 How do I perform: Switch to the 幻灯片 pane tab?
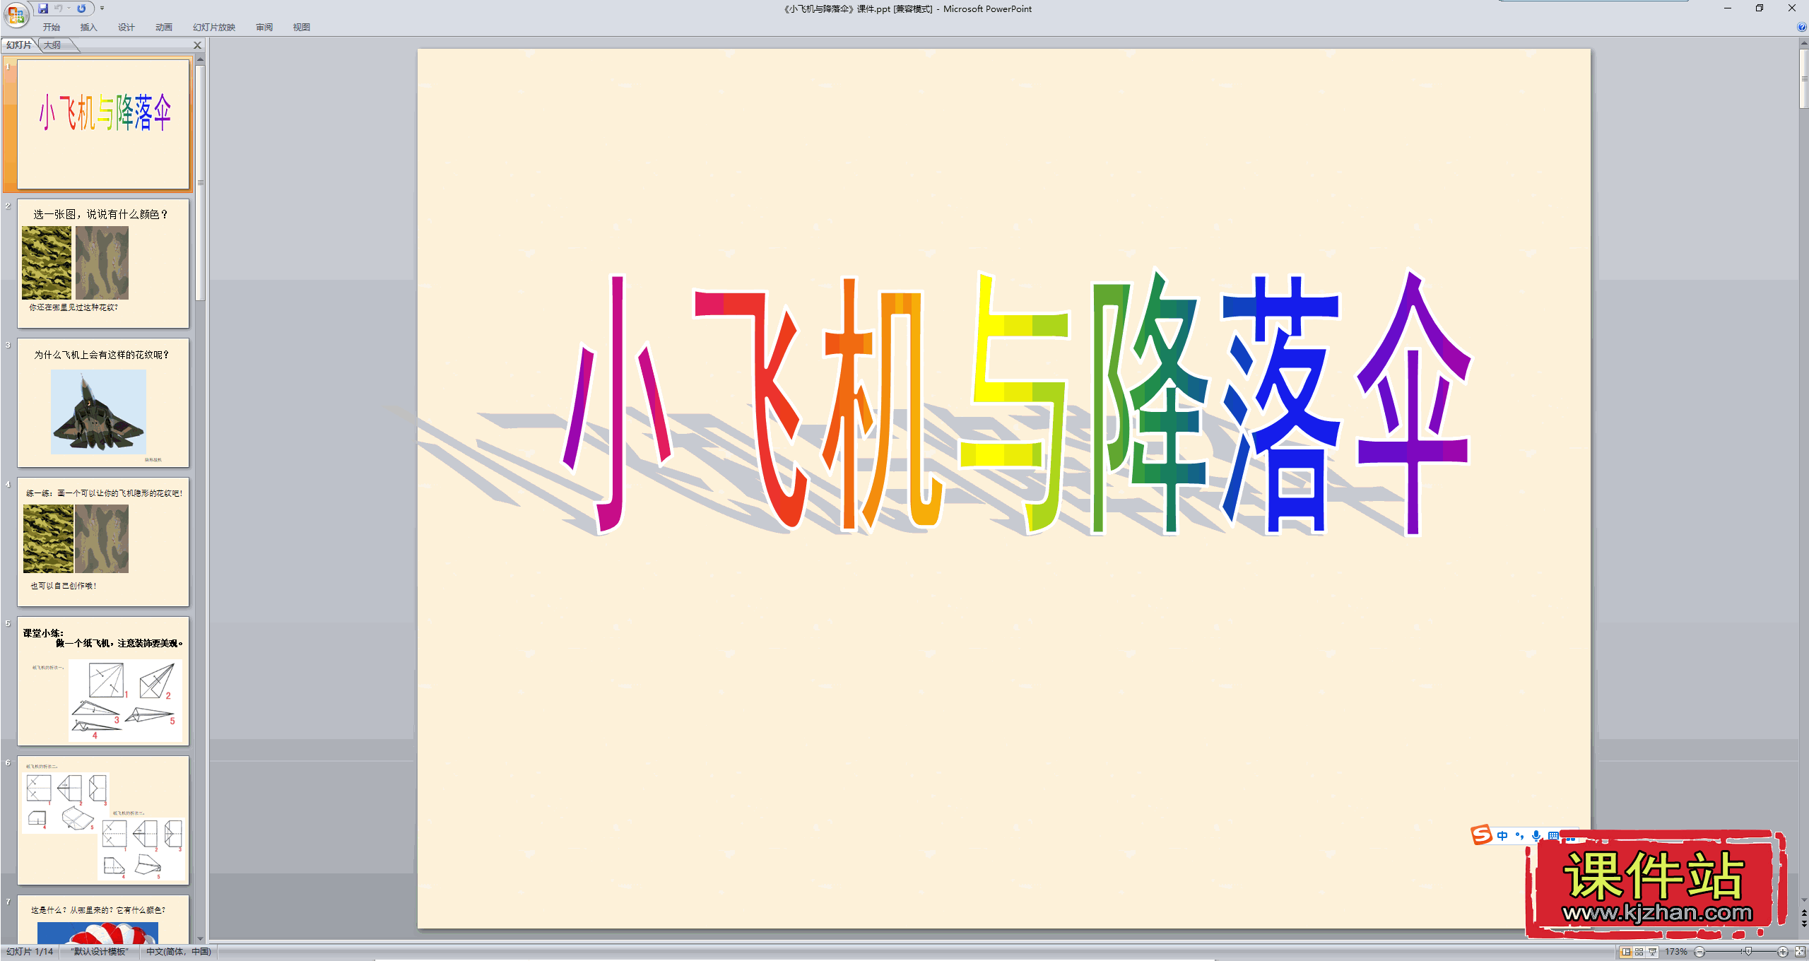18,45
